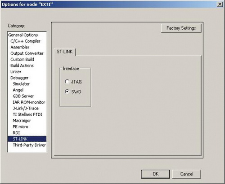Select Custom Build category
The width and height of the screenshot is (225, 184).
(x=22, y=59)
